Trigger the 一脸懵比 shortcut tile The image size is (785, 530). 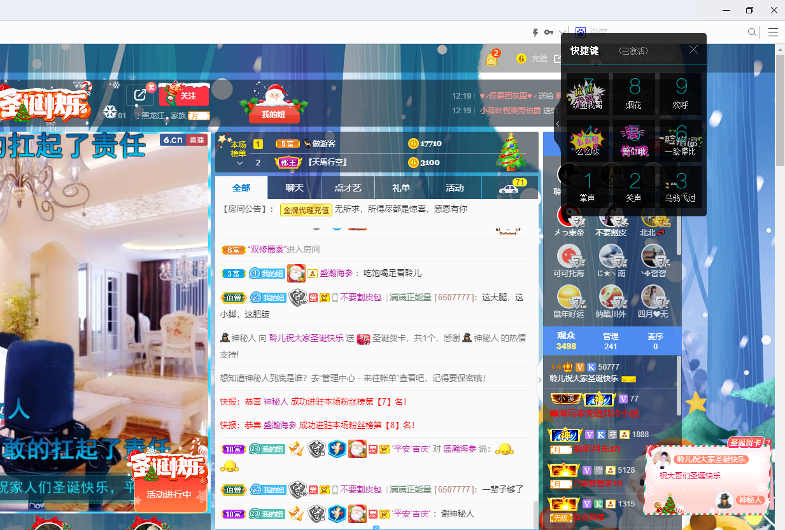click(681, 140)
